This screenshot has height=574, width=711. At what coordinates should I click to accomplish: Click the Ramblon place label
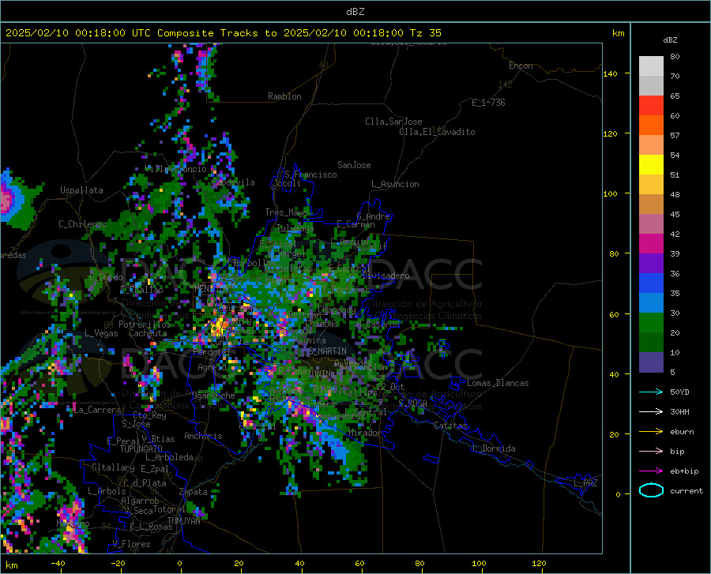coord(284,96)
